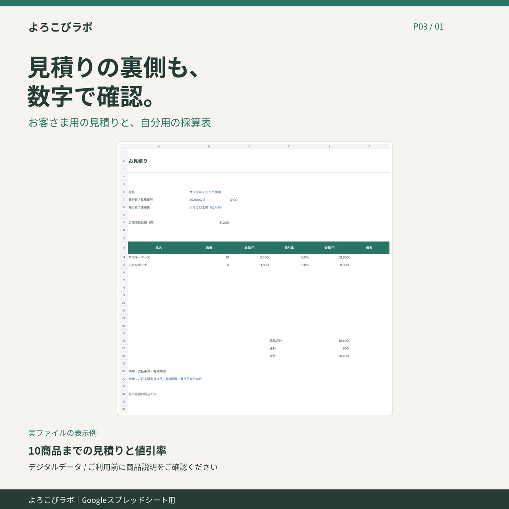
Task: Click the amount 21,600 cell
Action: tap(344, 257)
